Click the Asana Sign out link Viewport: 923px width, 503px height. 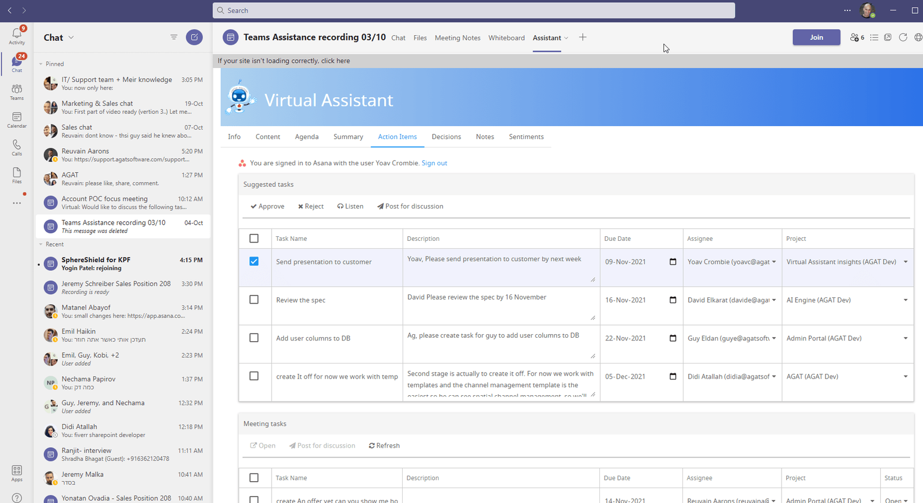[x=434, y=163]
